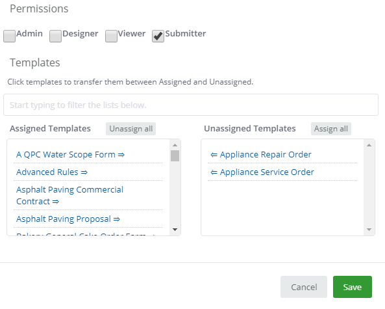Uncheck the Submitter permission
The image size is (385, 309).
pos(158,36)
